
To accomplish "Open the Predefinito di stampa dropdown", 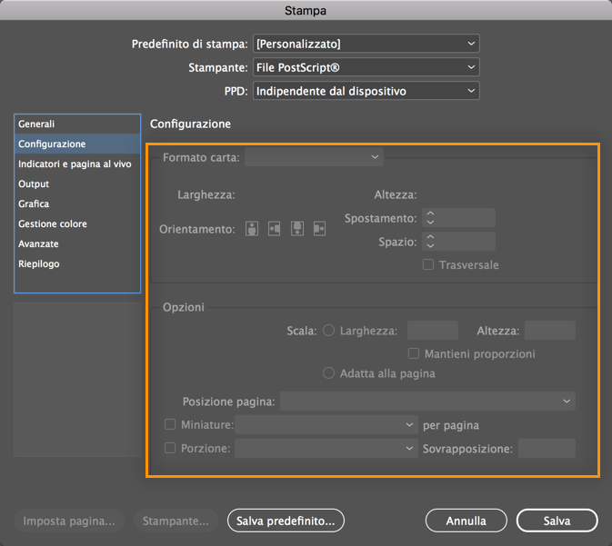I will pyautogui.click(x=366, y=44).
